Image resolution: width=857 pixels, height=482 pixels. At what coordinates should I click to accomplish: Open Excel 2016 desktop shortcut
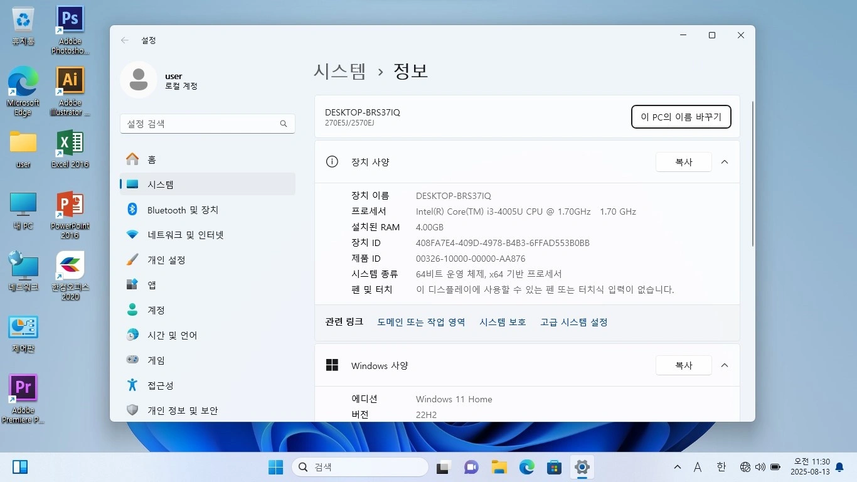point(70,149)
